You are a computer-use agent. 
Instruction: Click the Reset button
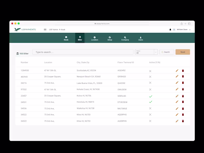pos(183,52)
